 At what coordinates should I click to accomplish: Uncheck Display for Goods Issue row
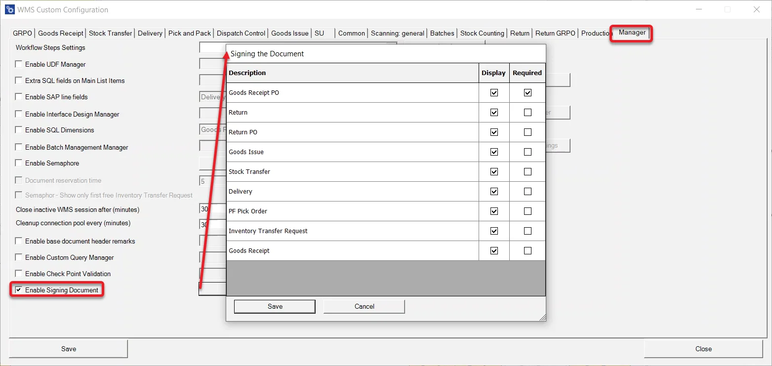tap(493, 152)
